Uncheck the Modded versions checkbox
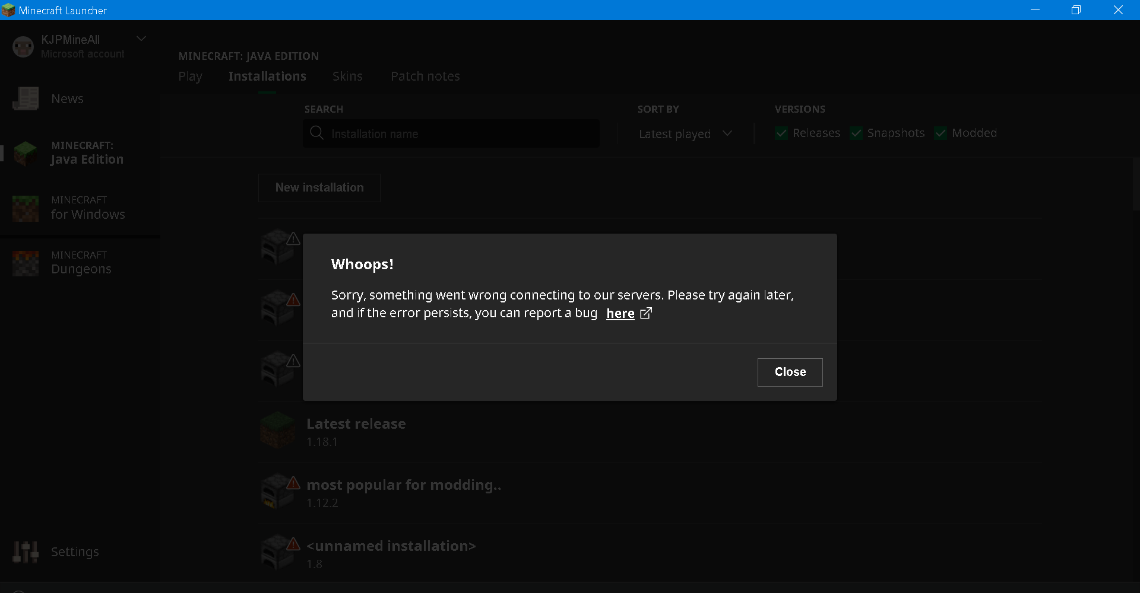The width and height of the screenshot is (1140, 593). [940, 133]
